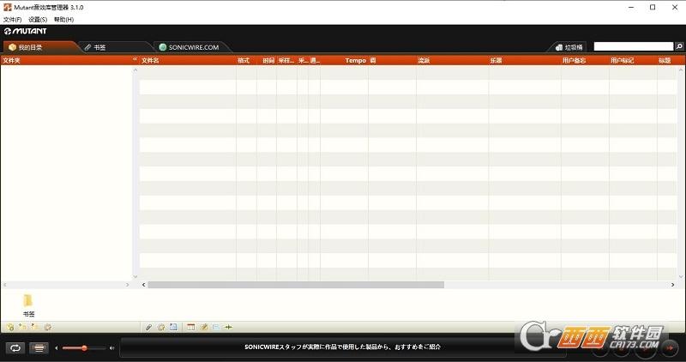The width and height of the screenshot is (686, 362).
Task: Toggle the loop playback button
Action: (15, 347)
